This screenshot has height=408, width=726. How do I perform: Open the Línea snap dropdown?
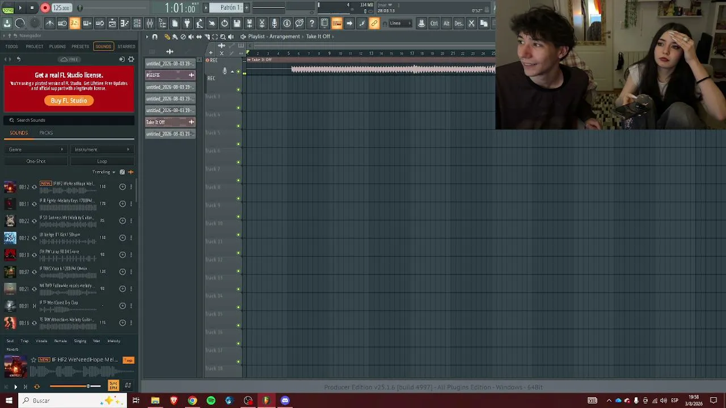(x=400, y=23)
